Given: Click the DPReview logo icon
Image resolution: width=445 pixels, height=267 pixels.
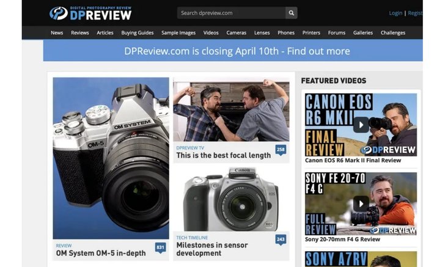Looking at the screenshot, I should 59,13.
